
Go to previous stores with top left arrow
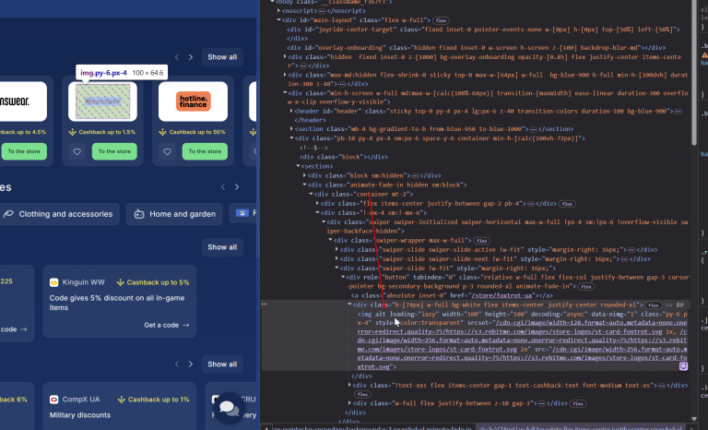point(177,57)
